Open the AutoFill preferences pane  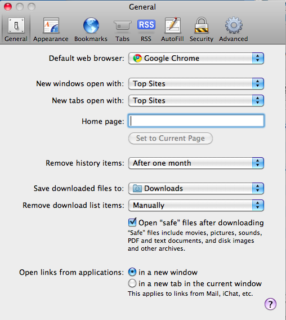point(172,29)
